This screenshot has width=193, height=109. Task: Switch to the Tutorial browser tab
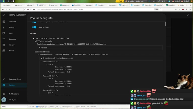coord(100,5)
